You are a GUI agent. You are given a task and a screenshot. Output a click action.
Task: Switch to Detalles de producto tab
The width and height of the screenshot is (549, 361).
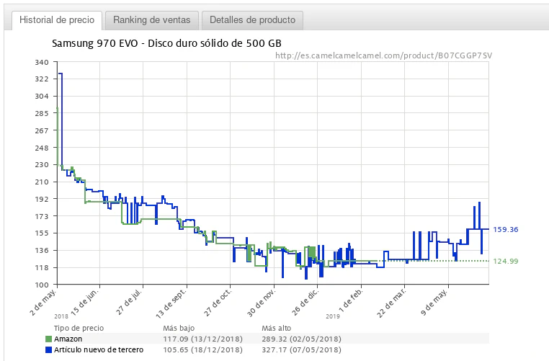tap(252, 19)
